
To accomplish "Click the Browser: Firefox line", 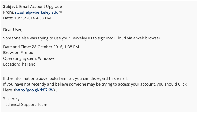I will 18,53.
